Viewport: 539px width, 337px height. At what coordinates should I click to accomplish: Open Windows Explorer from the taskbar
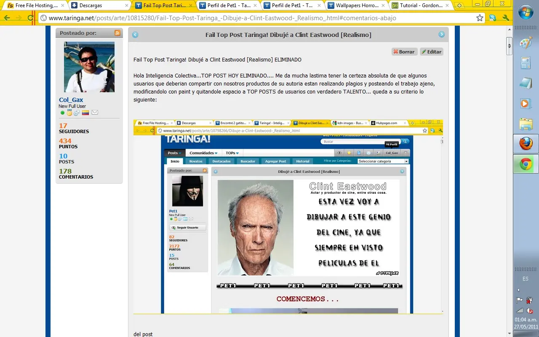pyautogui.click(x=526, y=123)
